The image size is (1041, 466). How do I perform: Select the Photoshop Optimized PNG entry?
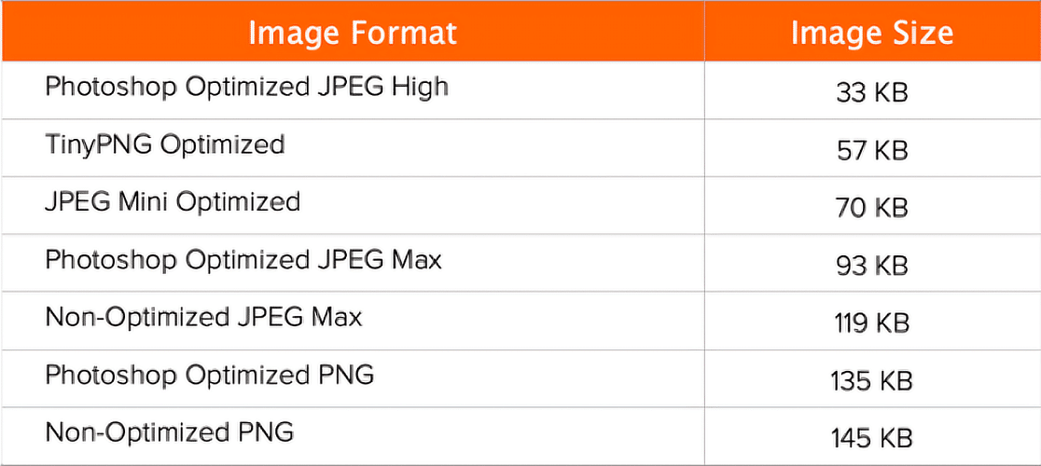click(x=210, y=375)
